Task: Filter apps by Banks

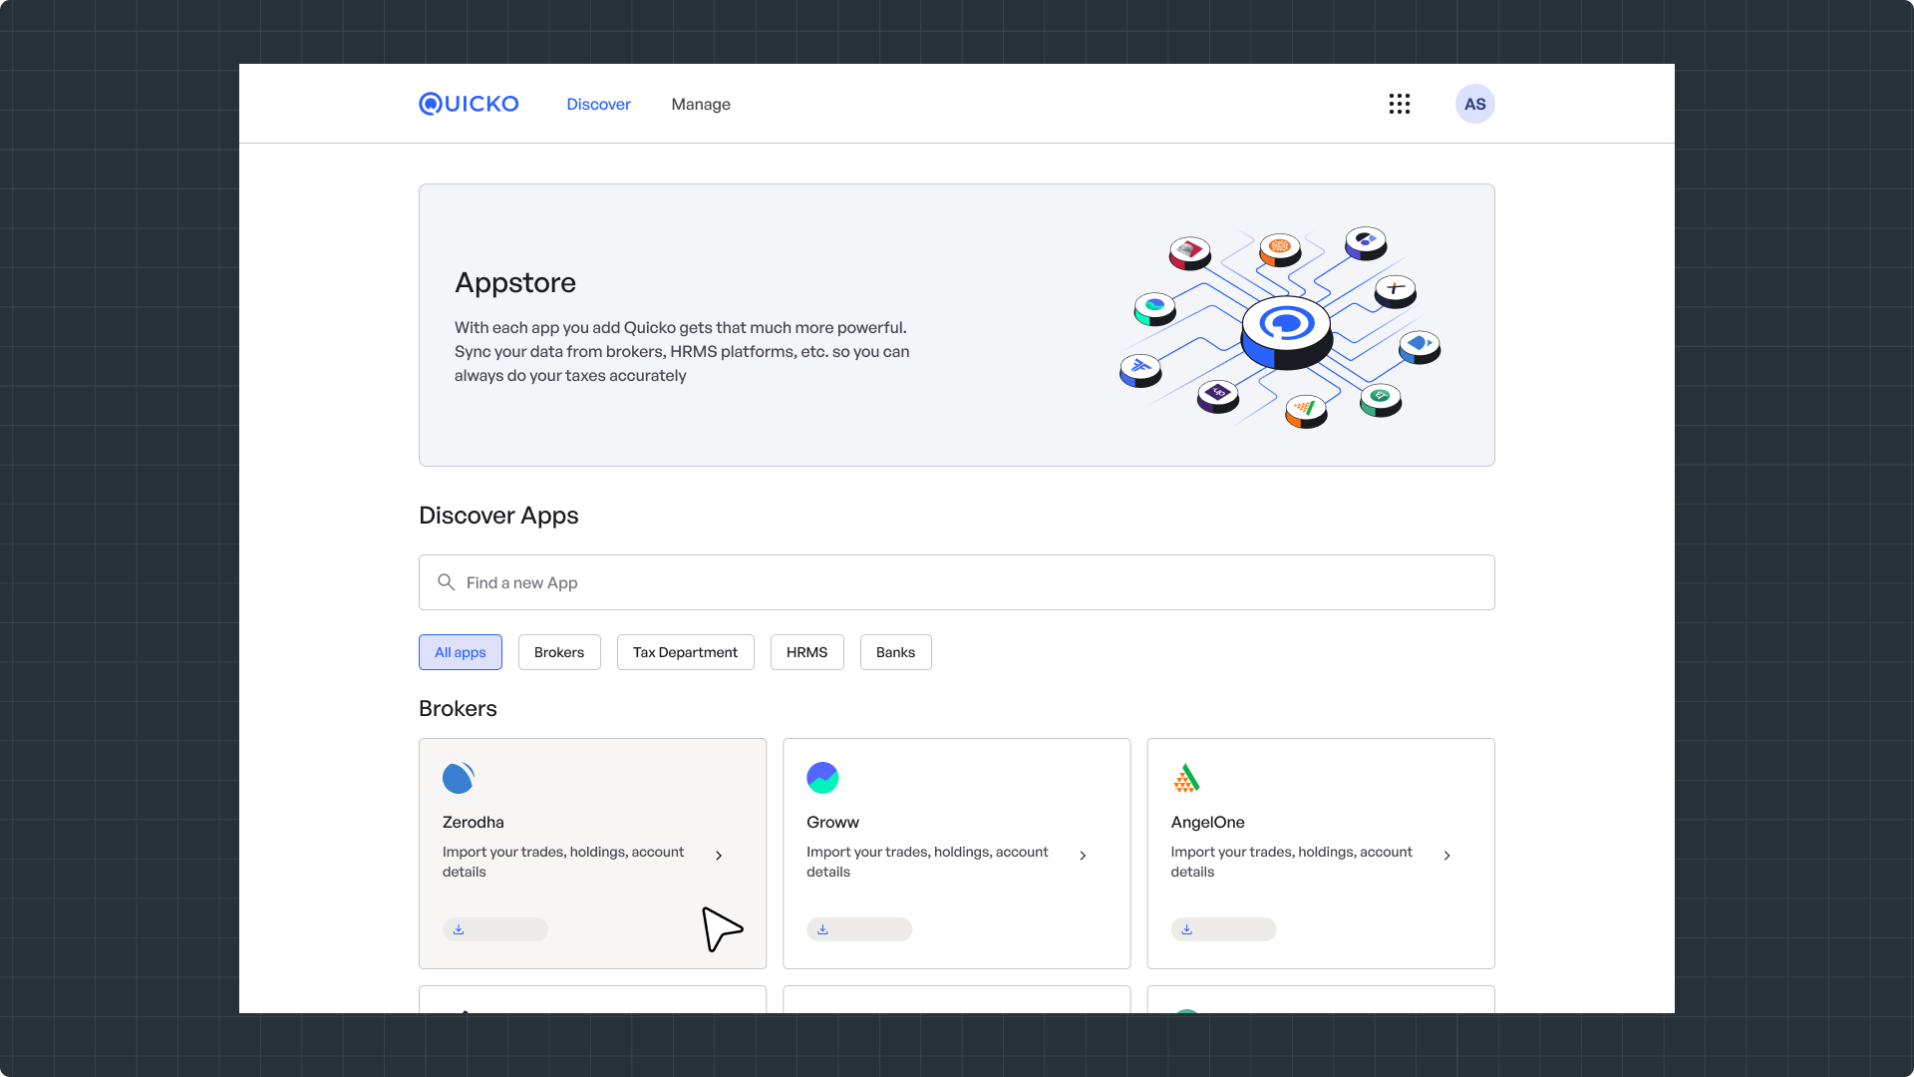Action: [x=896, y=652]
